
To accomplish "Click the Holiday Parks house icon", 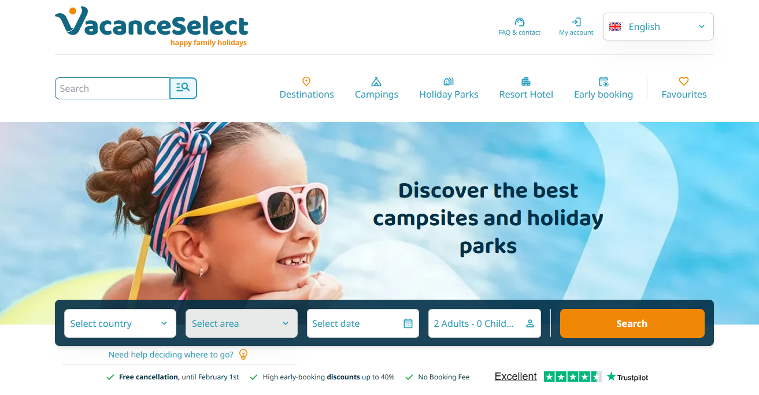I will click(449, 81).
